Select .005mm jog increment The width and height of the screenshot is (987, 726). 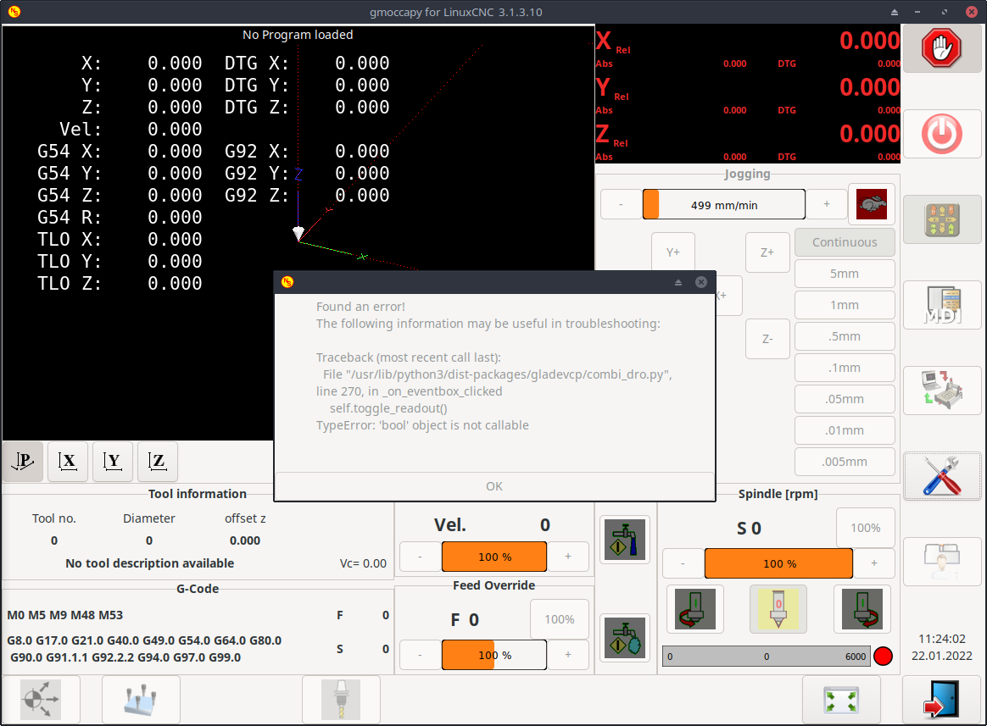[844, 462]
